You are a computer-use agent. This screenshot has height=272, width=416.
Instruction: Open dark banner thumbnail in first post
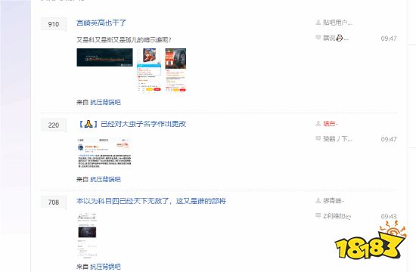104,57
